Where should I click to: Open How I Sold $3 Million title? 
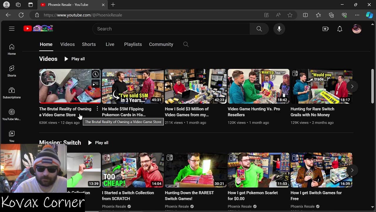(x=187, y=112)
